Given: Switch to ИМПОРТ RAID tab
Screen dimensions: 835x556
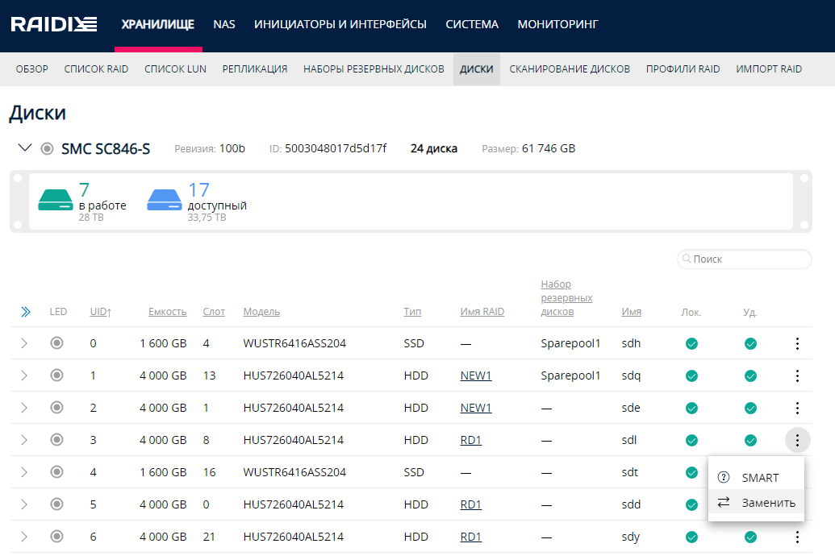Looking at the screenshot, I should (x=769, y=69).
